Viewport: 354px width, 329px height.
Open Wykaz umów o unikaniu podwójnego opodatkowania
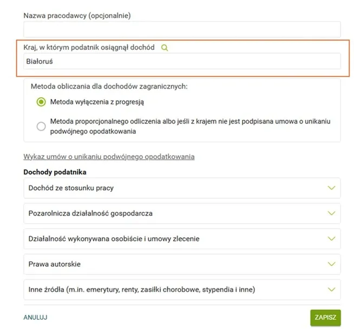[109, 157]
